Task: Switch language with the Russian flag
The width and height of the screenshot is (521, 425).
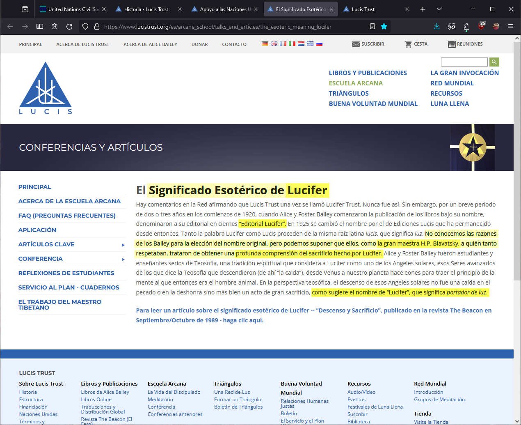Action: point(319,44)
